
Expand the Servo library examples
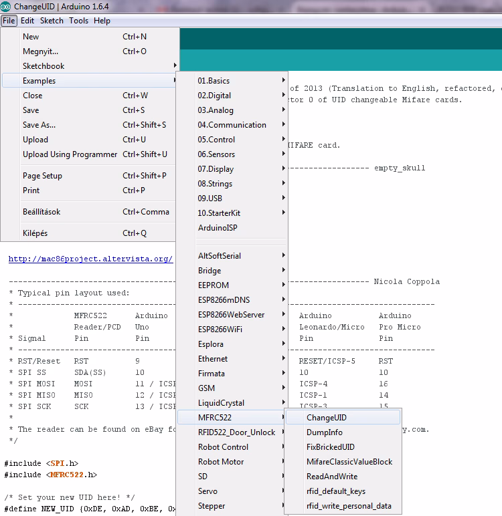click(207, 491)
